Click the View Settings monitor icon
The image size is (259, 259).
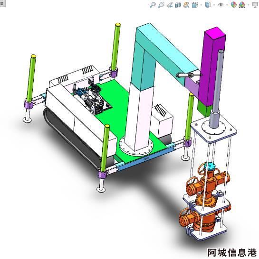(x=255, y=5)
